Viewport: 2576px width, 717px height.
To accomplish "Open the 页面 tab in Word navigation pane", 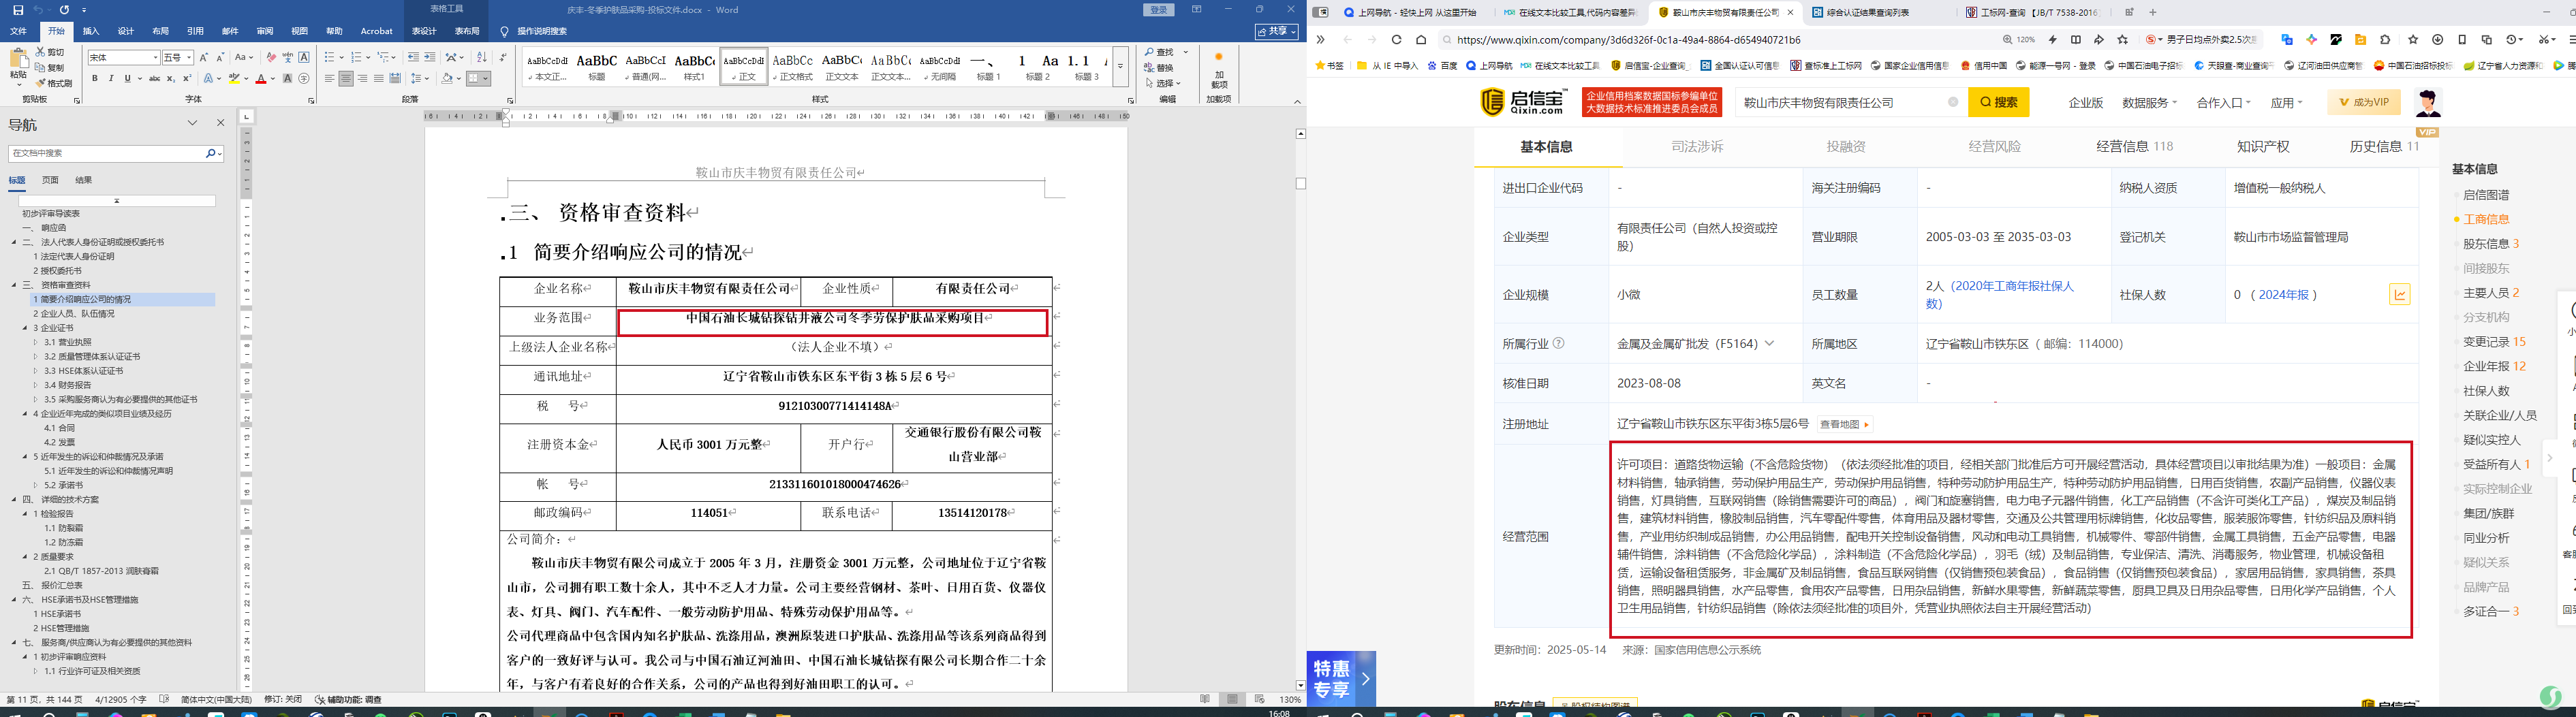I will click(50, 180).
